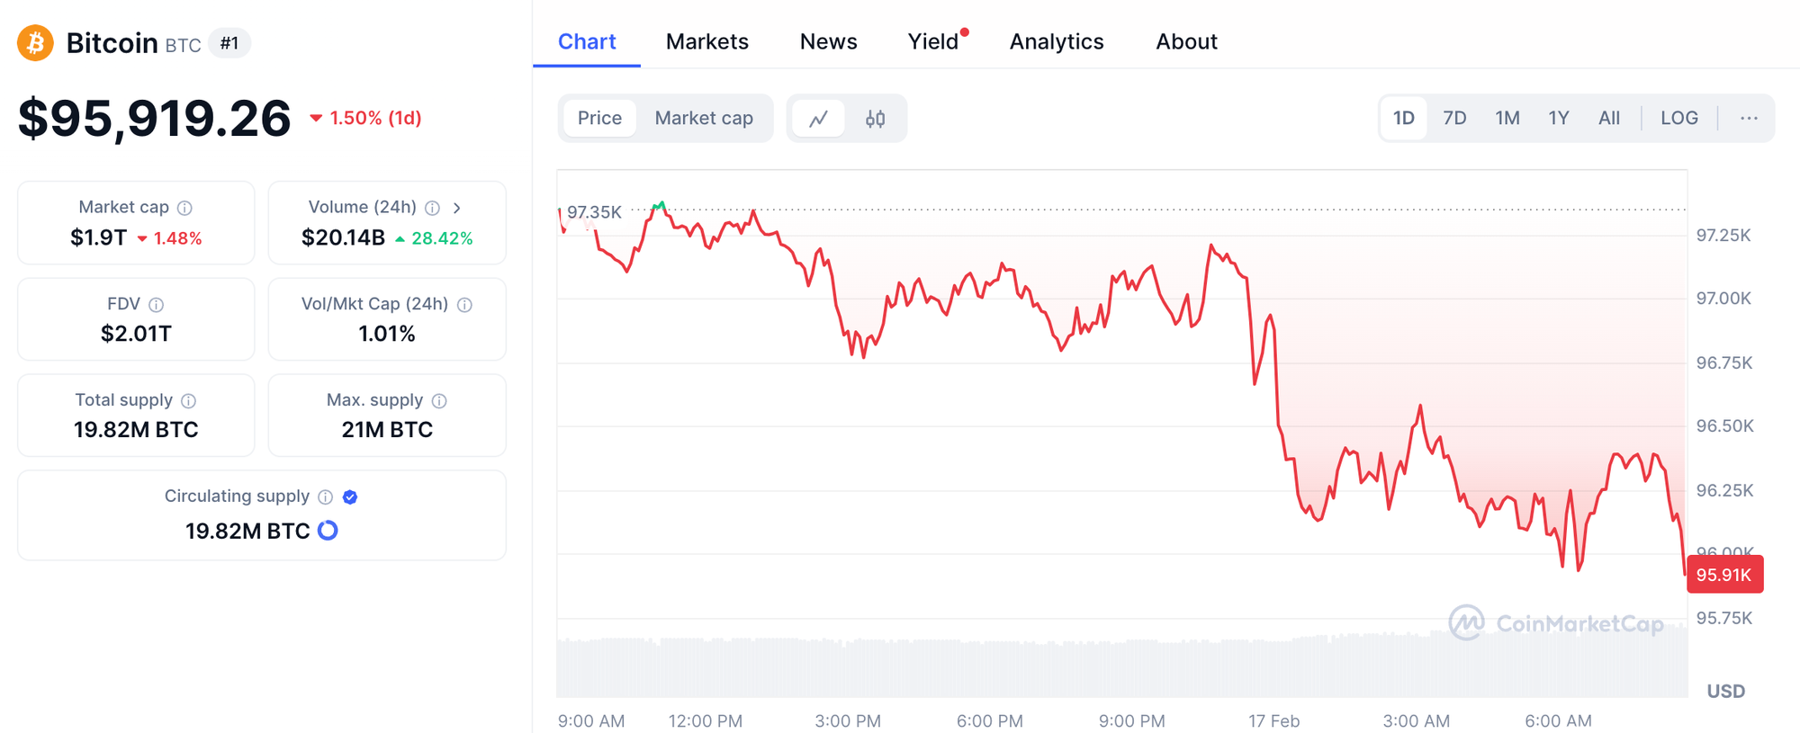
Task: Select the 1Y time range button
Action: click(x=1558, y=119)
